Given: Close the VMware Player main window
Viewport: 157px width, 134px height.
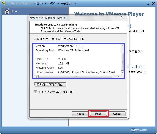Looking at the screenshot, I should click(x=153, y=3).
